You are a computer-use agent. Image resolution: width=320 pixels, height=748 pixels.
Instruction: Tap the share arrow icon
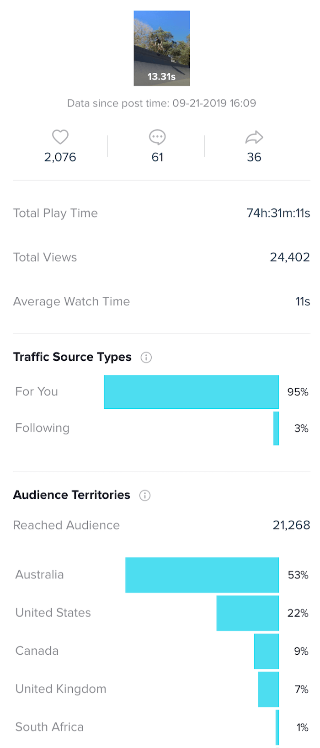coord(254,137)
